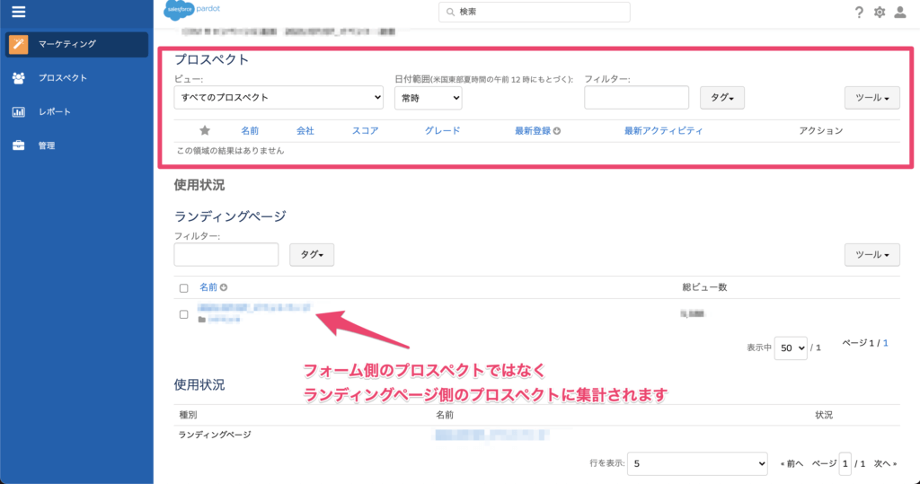920x484 pixels.
Task: Click the ランディングページ section heading
Action: (230, 216)
